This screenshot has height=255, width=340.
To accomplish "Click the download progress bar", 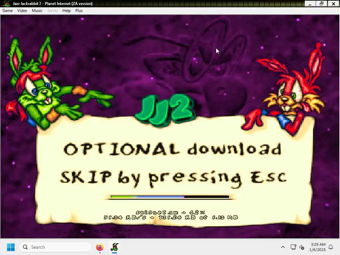I will (170, 197).
